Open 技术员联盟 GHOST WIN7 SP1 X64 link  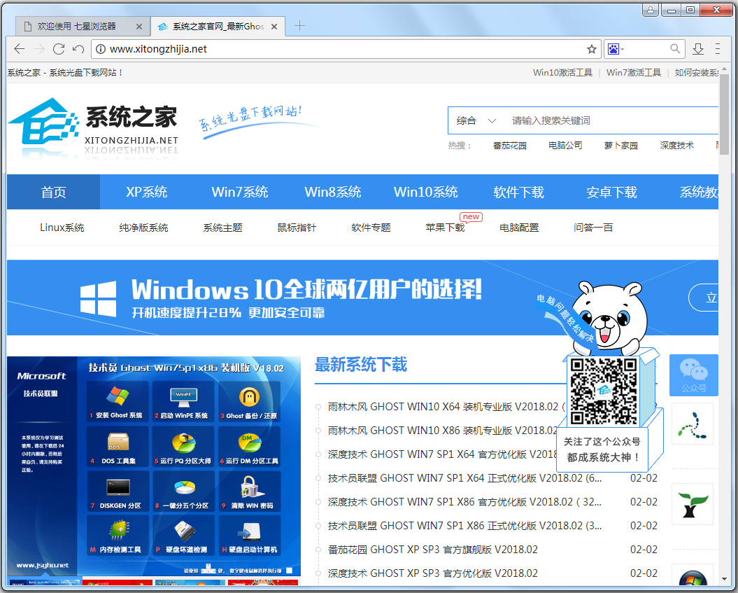coord(464,478)
